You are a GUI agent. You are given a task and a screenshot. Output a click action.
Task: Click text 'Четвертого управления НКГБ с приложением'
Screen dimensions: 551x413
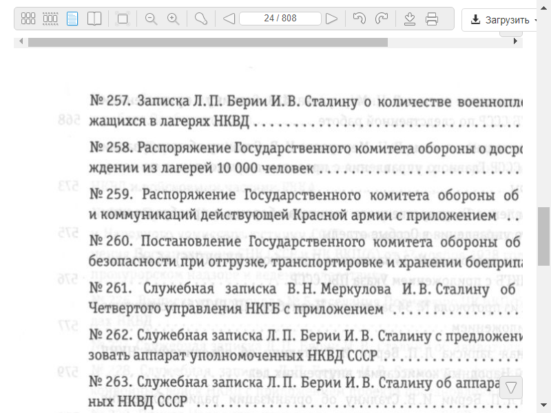tap(236, 309)
